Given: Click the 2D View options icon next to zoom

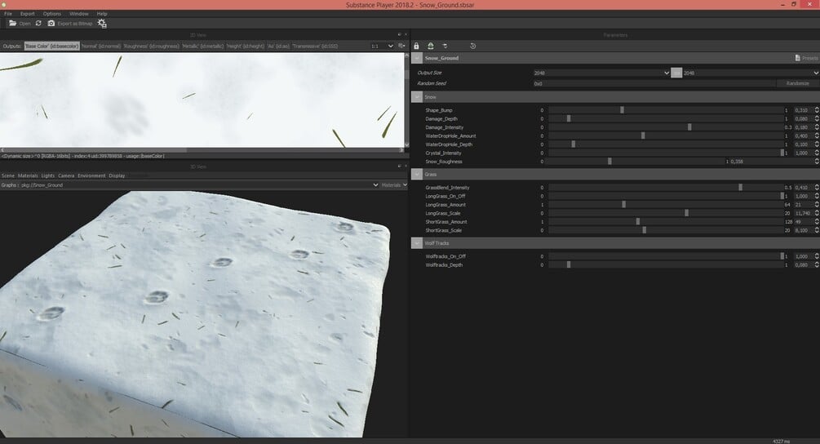Looking at the screenshot, I should click(401, 46).
